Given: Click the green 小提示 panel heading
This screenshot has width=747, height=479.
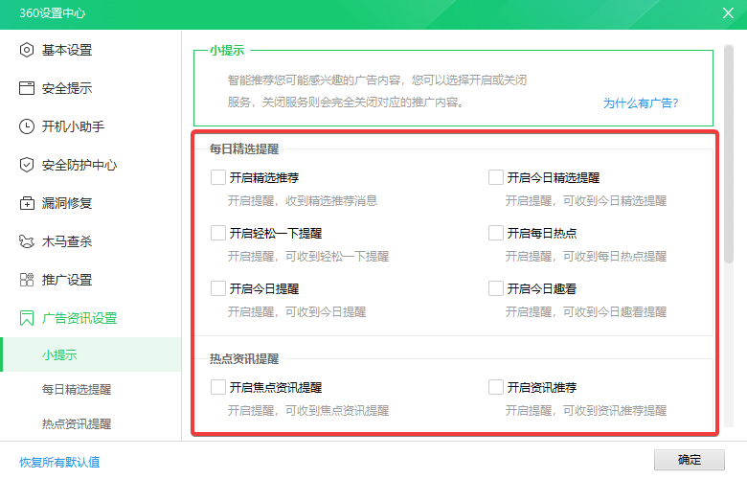Looking at the screenshot, I should point(227,50).
